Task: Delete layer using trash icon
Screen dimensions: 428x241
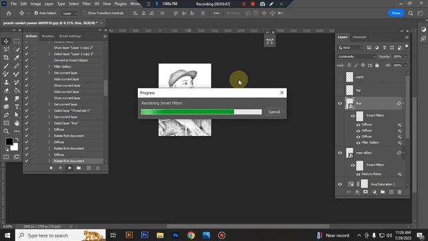Action: click(400, 192)
